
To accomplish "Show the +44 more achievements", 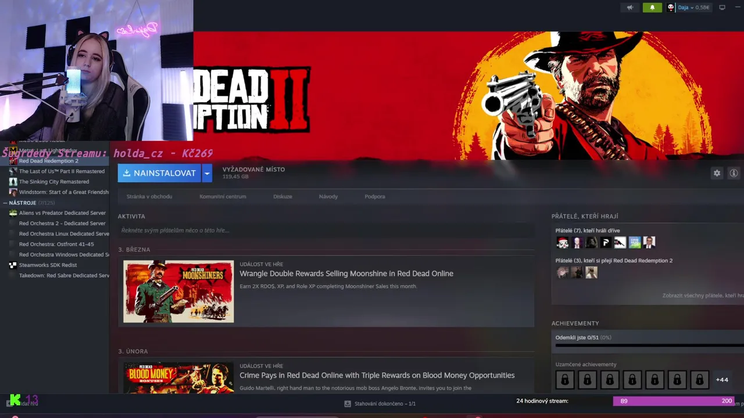I will coord(722,380).
